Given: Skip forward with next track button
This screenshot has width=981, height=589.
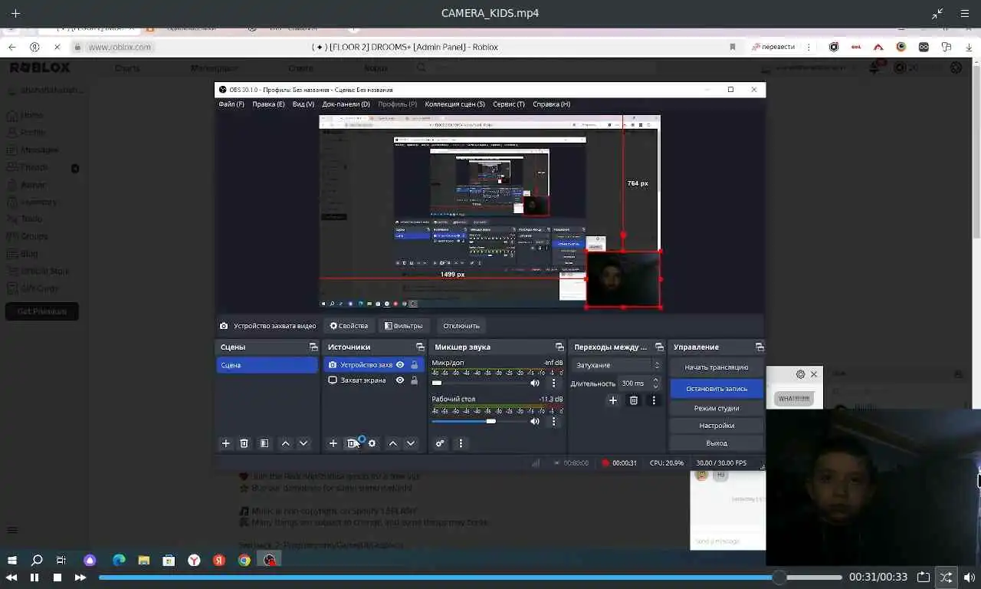Looking at the screenshot, I should point(80,577).
